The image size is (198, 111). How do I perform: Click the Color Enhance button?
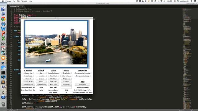pyautogui.click(x=66, y=76)
